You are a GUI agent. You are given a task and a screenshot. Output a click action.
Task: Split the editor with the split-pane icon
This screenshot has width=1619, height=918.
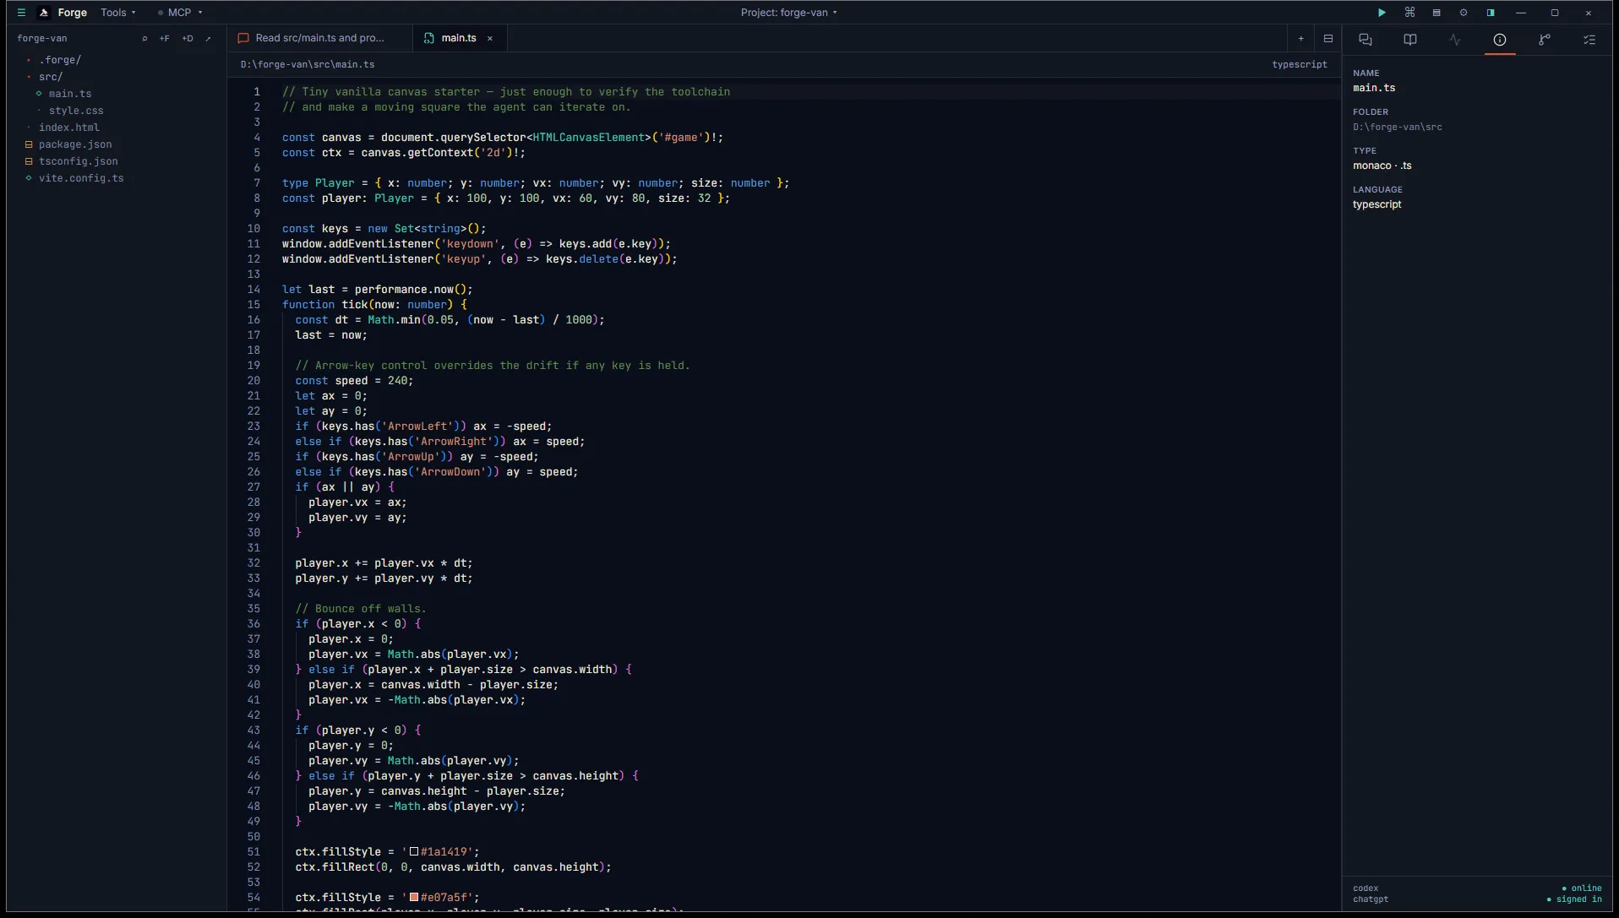pos(1327,38)
